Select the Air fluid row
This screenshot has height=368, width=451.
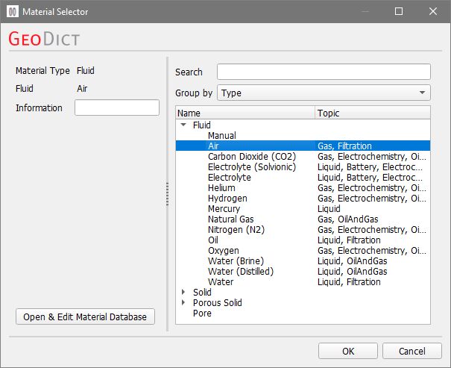[x=303, y=146]
